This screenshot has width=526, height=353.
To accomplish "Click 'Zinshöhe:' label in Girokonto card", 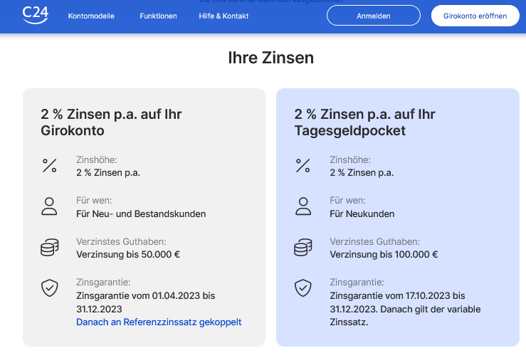I will point(97,159).
